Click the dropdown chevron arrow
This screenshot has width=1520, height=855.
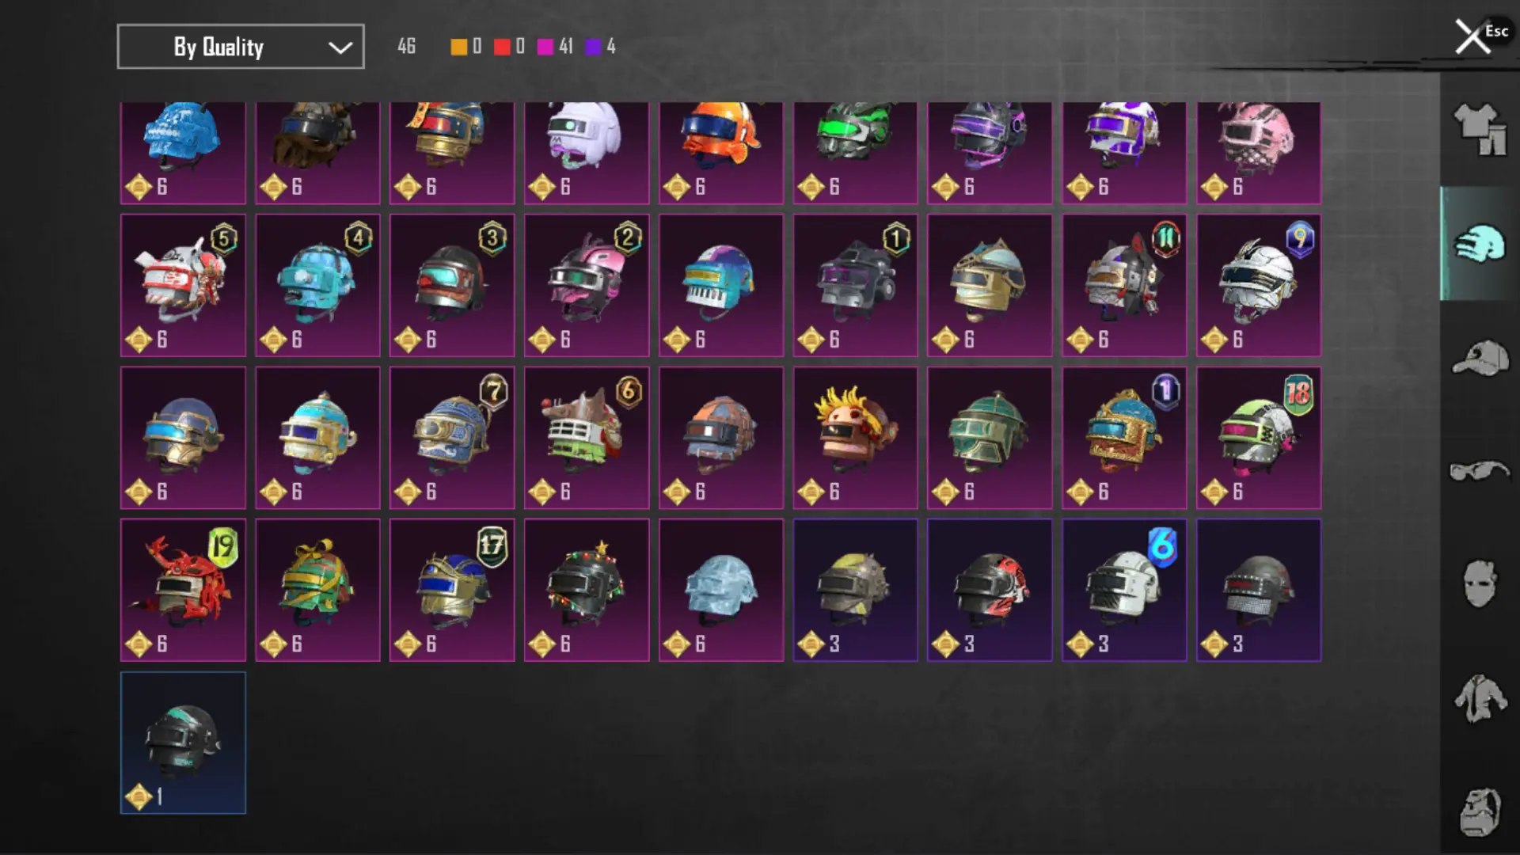340,47
